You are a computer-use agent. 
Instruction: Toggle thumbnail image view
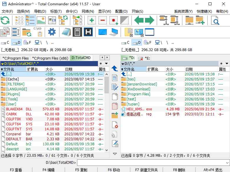(41, 20)
